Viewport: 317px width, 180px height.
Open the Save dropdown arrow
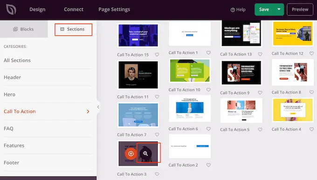(279, 9)
